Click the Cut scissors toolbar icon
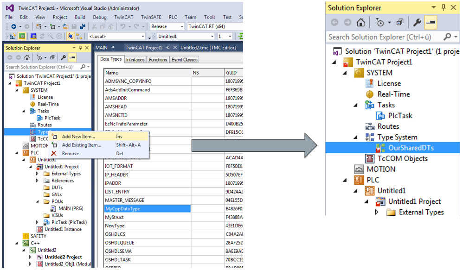463x270 pixels. [94, 26]
